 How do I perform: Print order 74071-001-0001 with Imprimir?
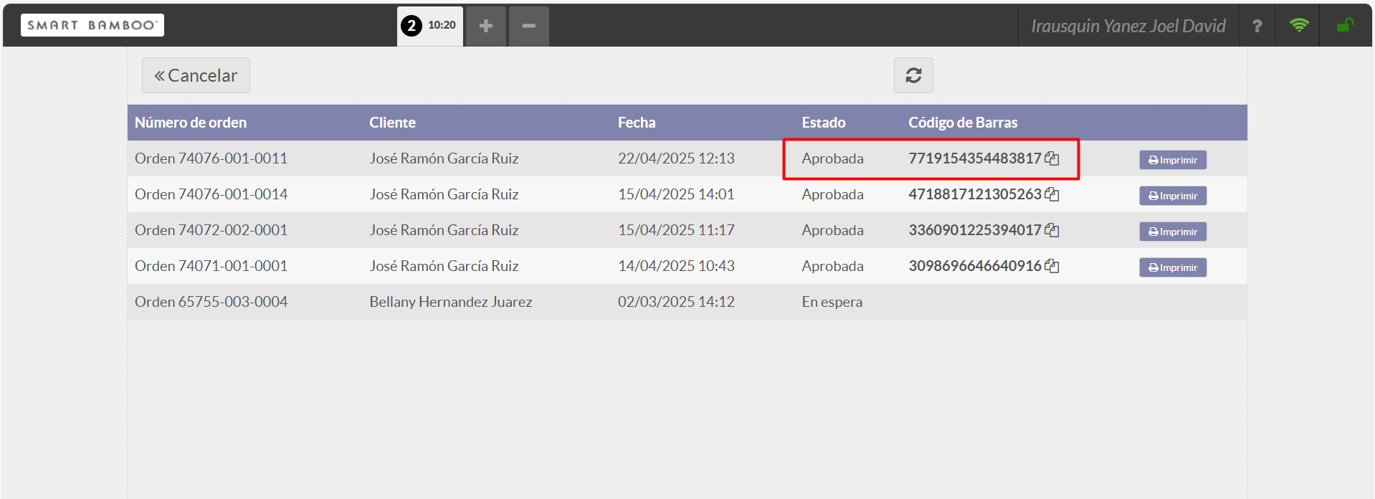point(1173,267)
